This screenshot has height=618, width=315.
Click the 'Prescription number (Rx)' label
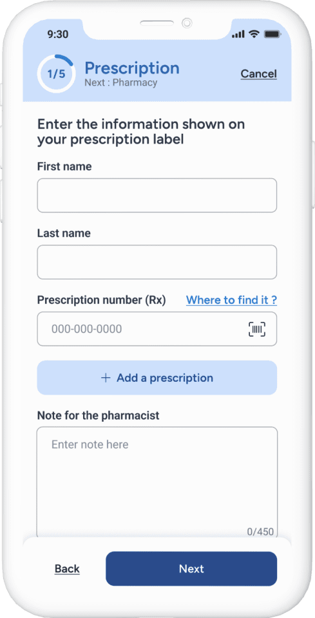[x=102, y=300]
